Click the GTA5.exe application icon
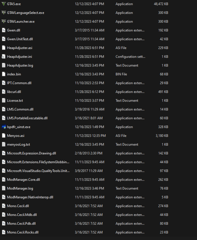 point(4,4)
